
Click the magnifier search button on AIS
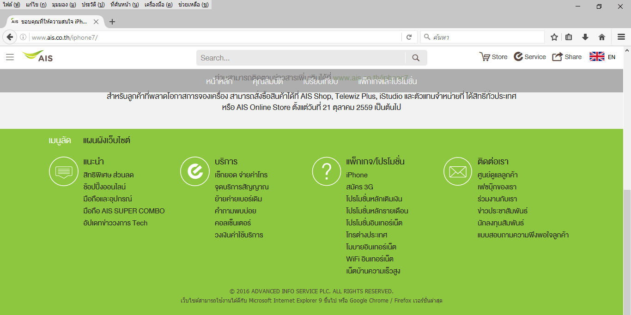tap(416, 58)
